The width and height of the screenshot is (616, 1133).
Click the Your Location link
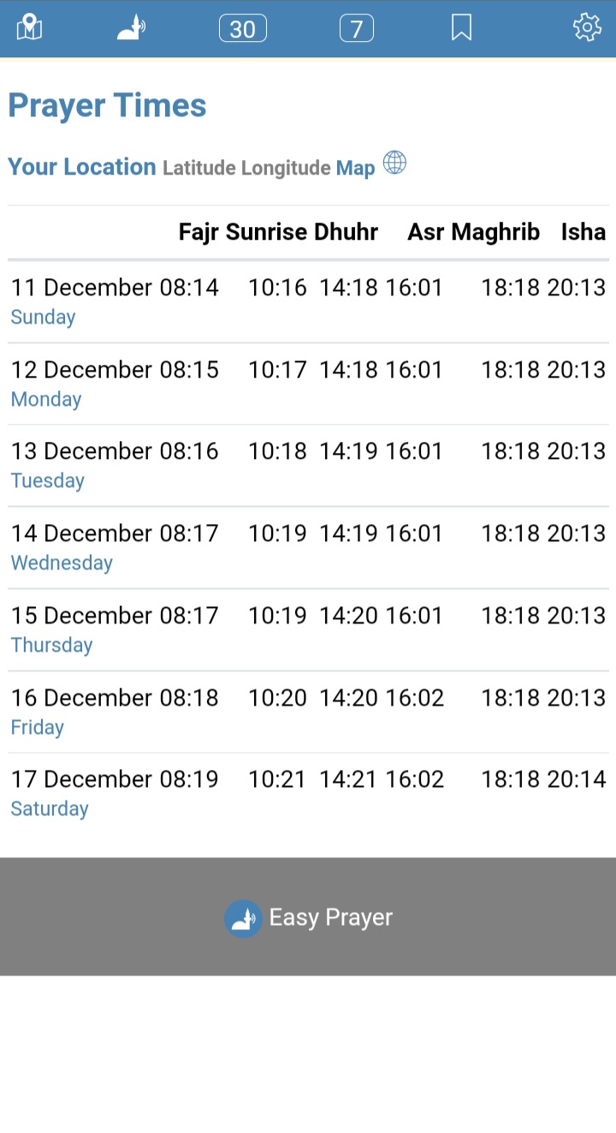coord(82,167)
